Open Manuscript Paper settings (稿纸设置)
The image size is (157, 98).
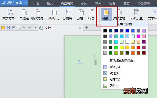(x=137, y=14)
